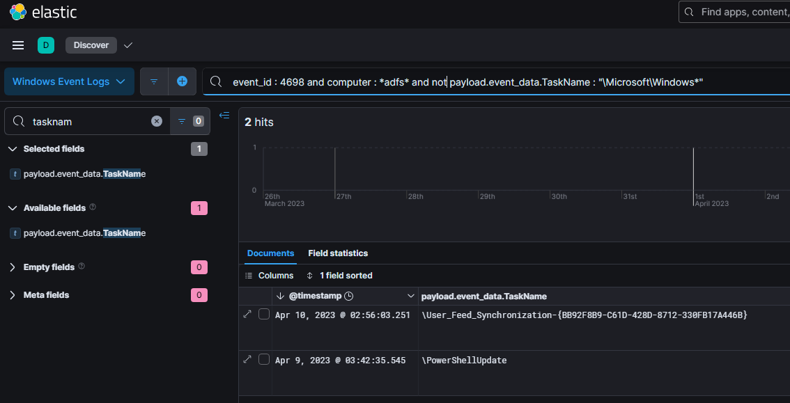Select the Apr 10 row checkbox
Image resolution: width=790 pixels, height=403 pixels.
[263, 315]
